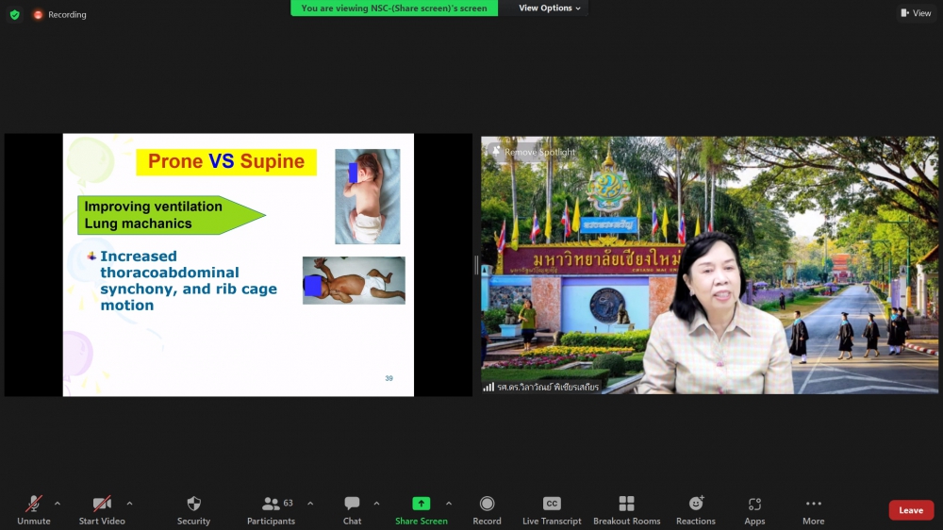
Task: Open the Reactions menu
Action: pyautogui.click(x=696, y=505)
